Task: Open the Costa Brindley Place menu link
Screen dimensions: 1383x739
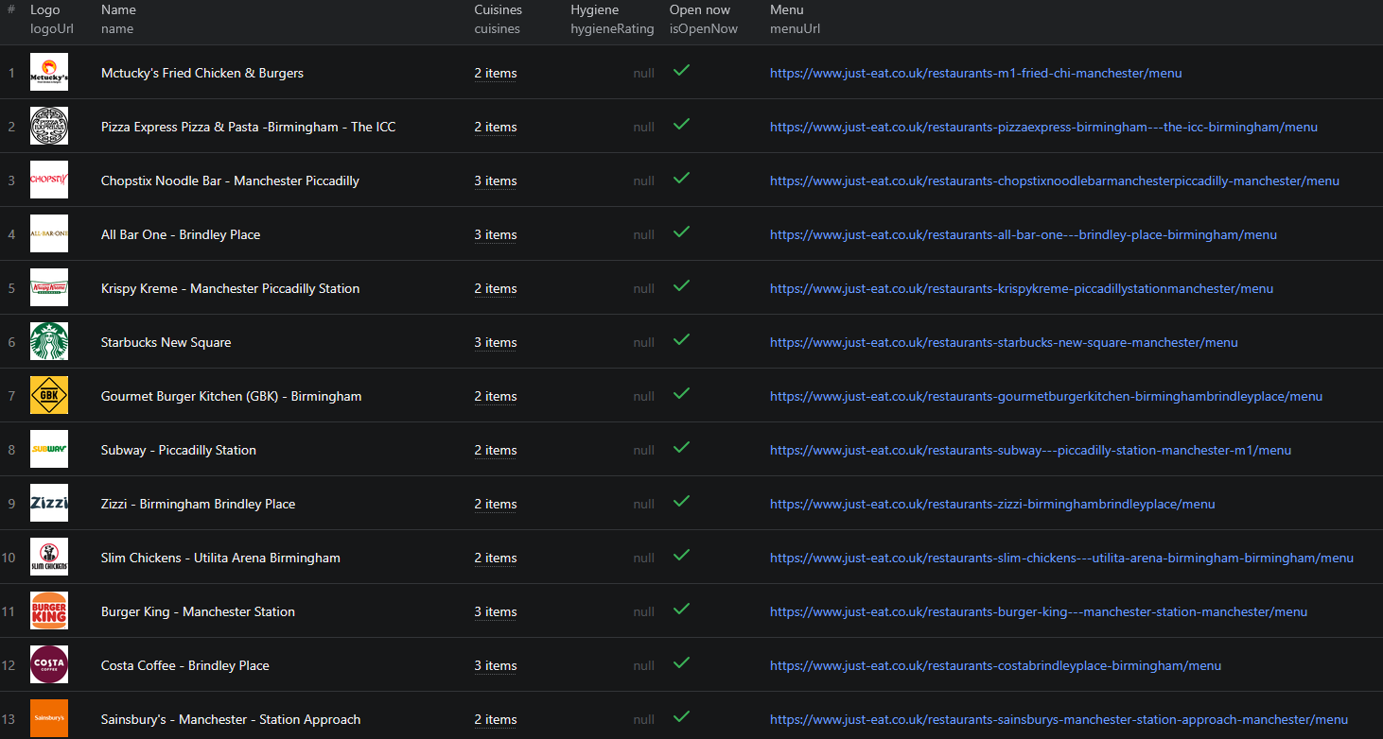Action: tap(995, 665)
